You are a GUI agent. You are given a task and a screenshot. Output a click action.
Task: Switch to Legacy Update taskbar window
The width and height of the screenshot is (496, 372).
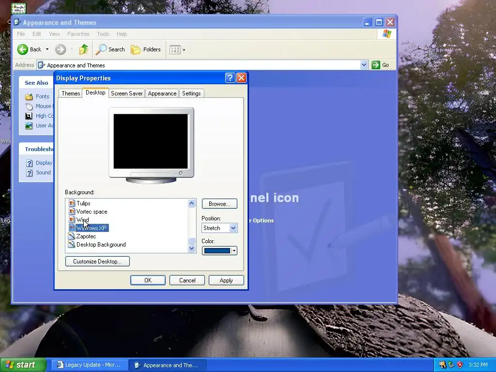(x=89, y=365)
